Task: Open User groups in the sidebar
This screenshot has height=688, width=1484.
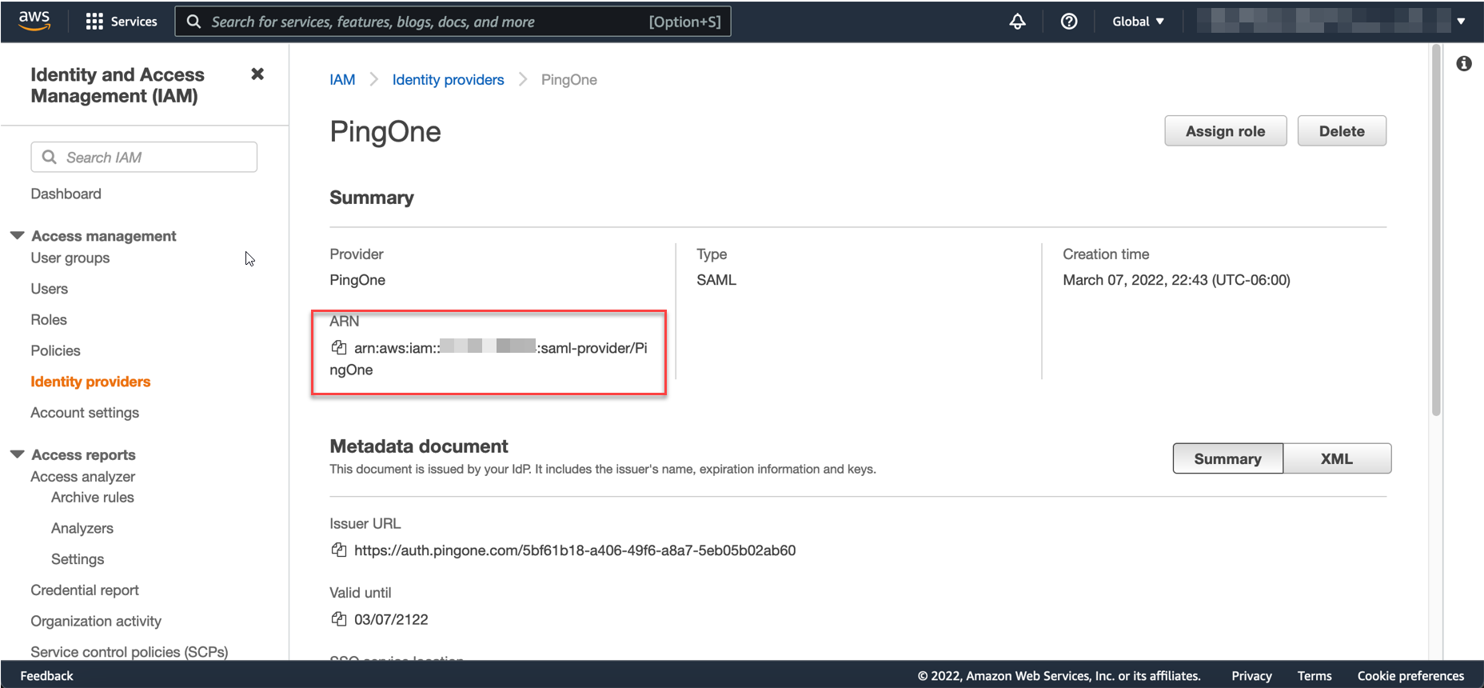Action: click(x=70, y=258)
